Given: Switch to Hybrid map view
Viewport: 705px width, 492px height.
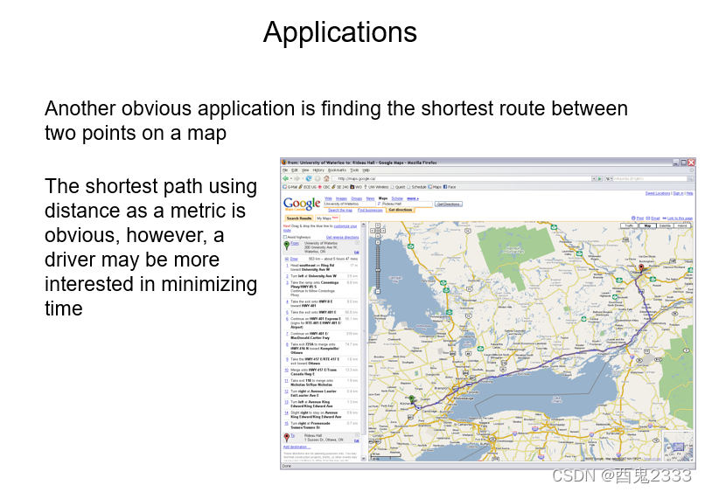Looking at the screenshot, I should (682, 225).
